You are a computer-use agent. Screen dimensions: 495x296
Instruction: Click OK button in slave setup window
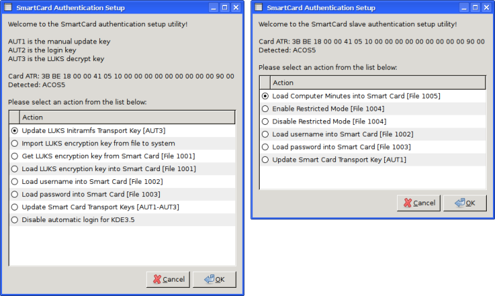[465, 203]
